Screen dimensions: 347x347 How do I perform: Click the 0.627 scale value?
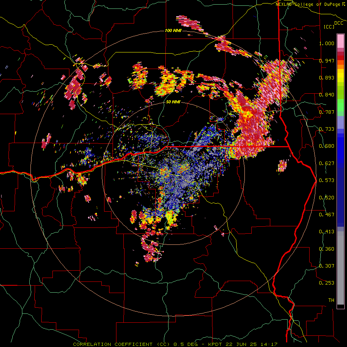[327, 163]
